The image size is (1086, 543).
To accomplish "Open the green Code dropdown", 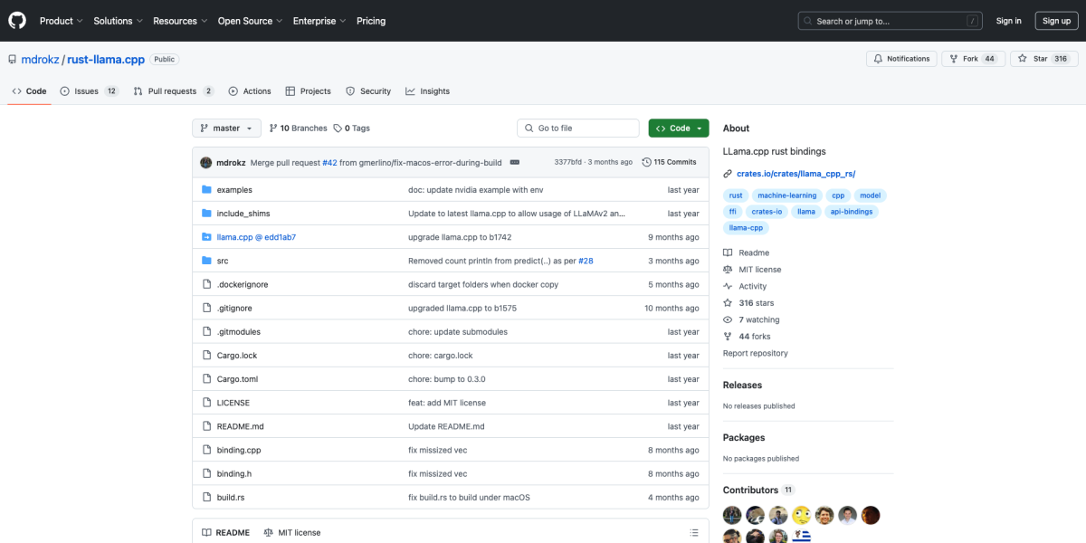I will tap(678, 128).
